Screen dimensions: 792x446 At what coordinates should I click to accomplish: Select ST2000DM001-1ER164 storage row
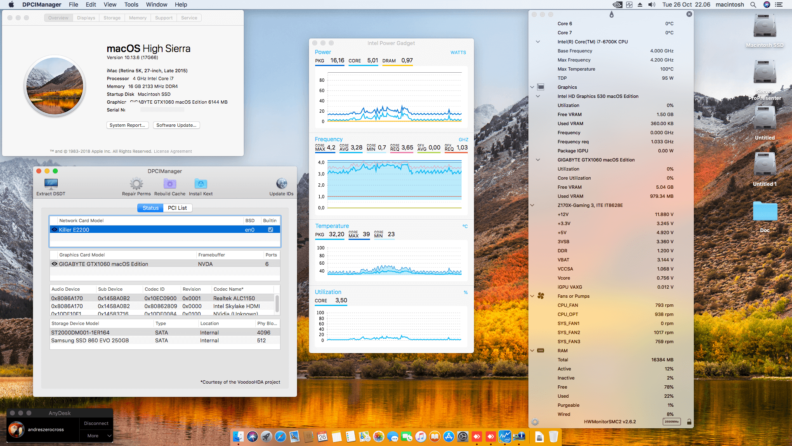coord(165,333)
